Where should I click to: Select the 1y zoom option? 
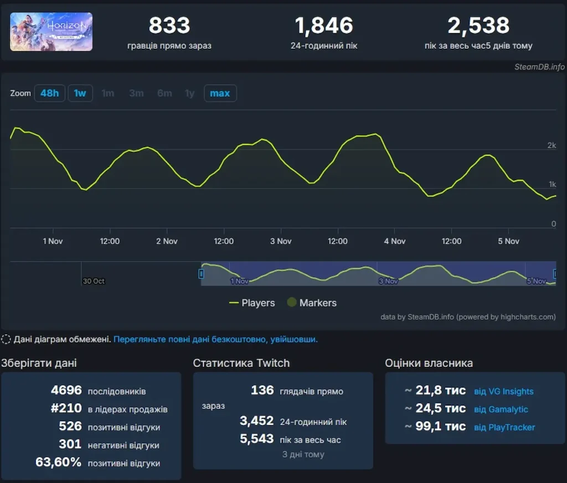190,93
